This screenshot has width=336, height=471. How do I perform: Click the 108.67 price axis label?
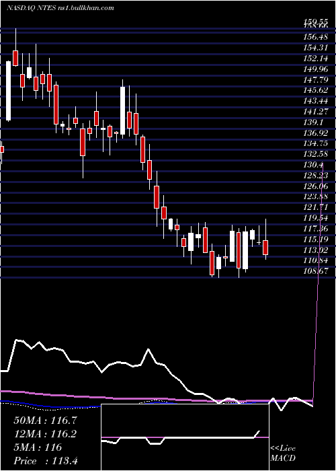click(317, 272)
